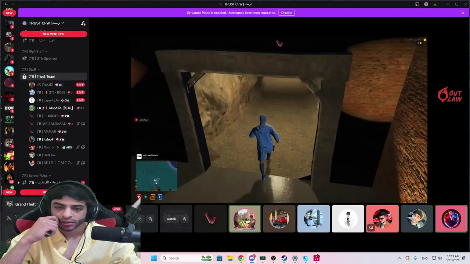Select ABU AL3ASAL in the voice list

[x=57, y=124]
